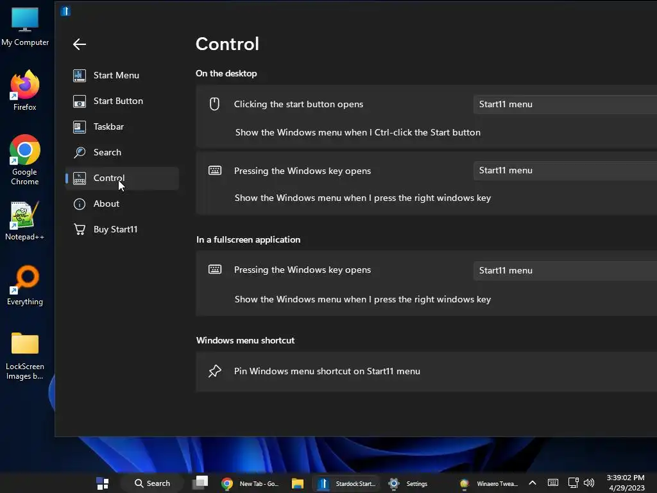Click the Taskbar sidebar icon
Viewport: 657px width, 493px height.
(x=80, y=127)
